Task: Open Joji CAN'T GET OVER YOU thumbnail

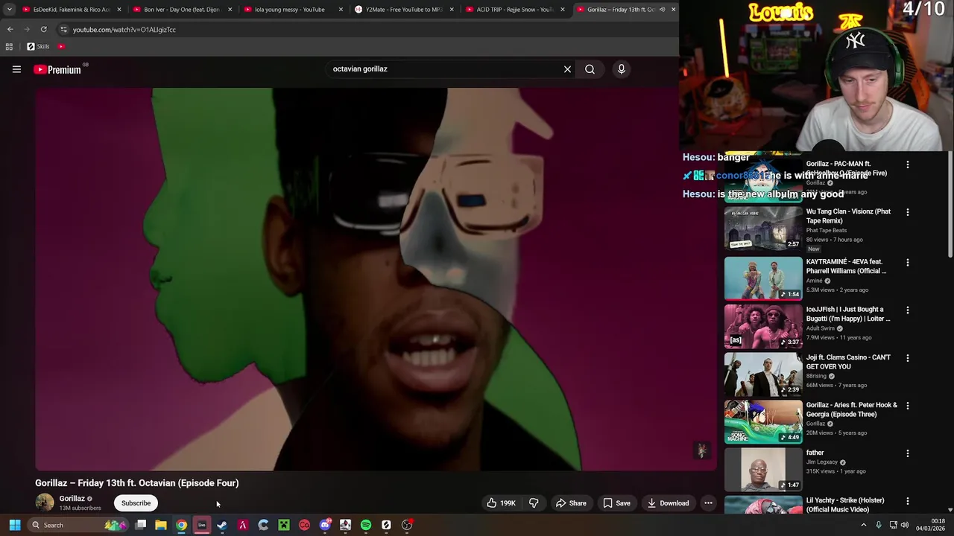Action: tap(763, 374)
